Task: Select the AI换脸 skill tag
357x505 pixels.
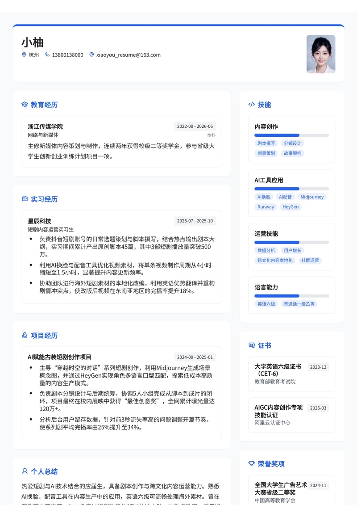Action: click(265, 197)
